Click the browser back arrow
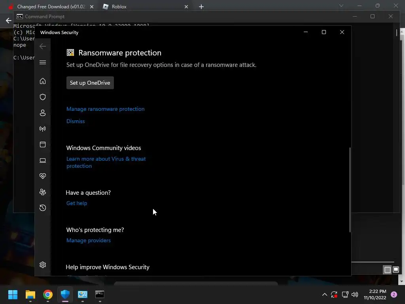405x304 pixels. coord(9,21)
